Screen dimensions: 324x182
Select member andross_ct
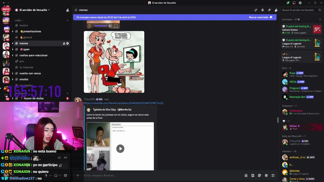pyautogui.click(x=301, y=157)
